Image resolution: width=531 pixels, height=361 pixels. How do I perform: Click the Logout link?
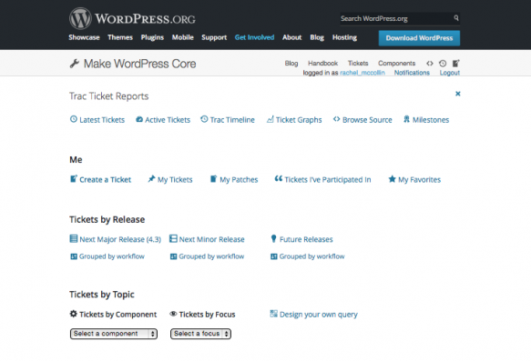click(x=450, y=73)
